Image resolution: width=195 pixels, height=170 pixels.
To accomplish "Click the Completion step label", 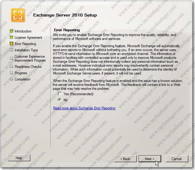I will coord(22,79).
